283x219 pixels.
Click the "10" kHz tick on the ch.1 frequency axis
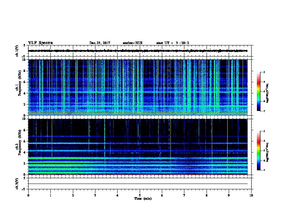click(x=24, y=60)
